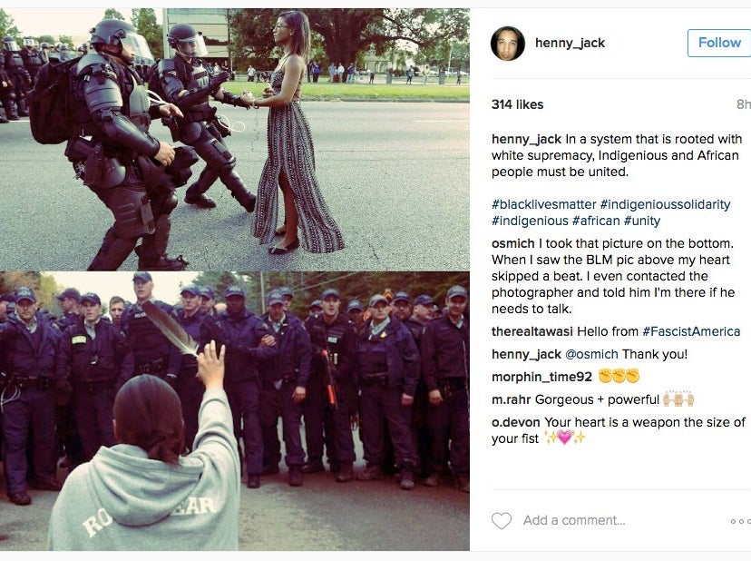The image size is (751, 561).
Task: Open henny_jack username in post header
Action: click(x=570, y=44)
